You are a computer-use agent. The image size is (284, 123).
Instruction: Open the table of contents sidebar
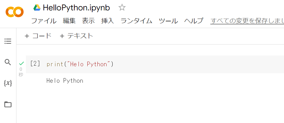[x=8, y=41]
